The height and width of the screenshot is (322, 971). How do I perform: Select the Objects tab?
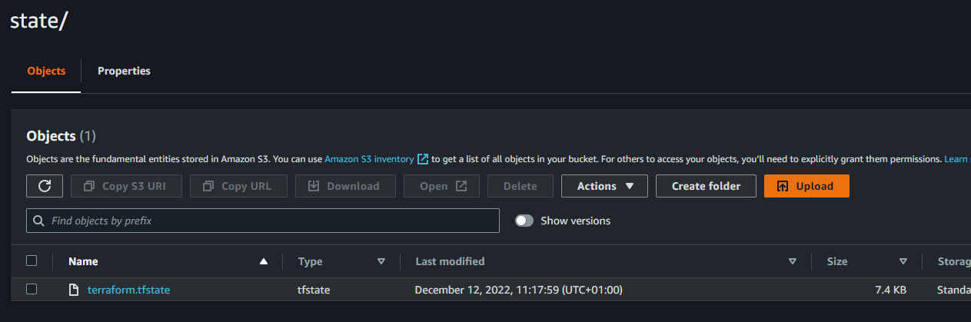46,71
